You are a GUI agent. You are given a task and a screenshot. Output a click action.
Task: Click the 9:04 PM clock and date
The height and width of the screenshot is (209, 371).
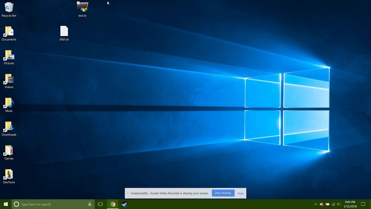click(350, 204)
